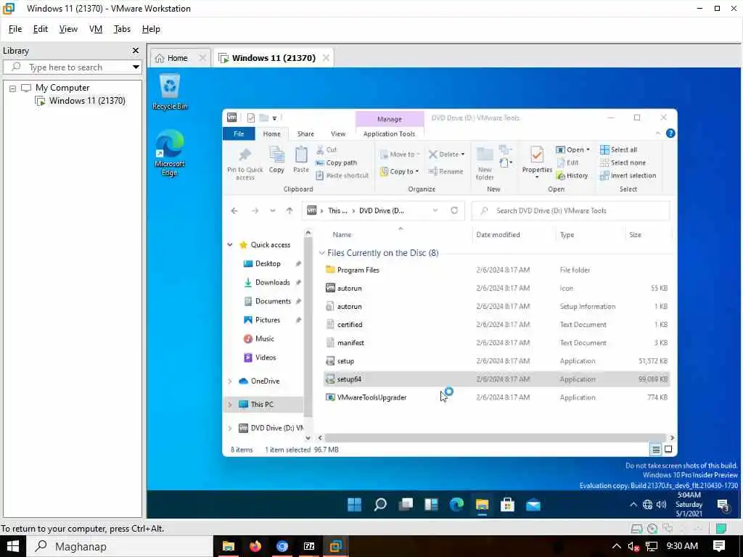
Task: Click the Paste icon in ribbon
Action: coord(301,160)
